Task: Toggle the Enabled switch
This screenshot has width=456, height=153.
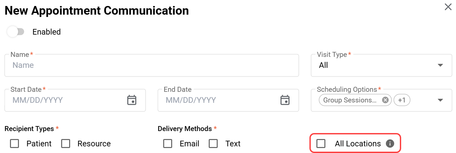Action: click(16, 32)
